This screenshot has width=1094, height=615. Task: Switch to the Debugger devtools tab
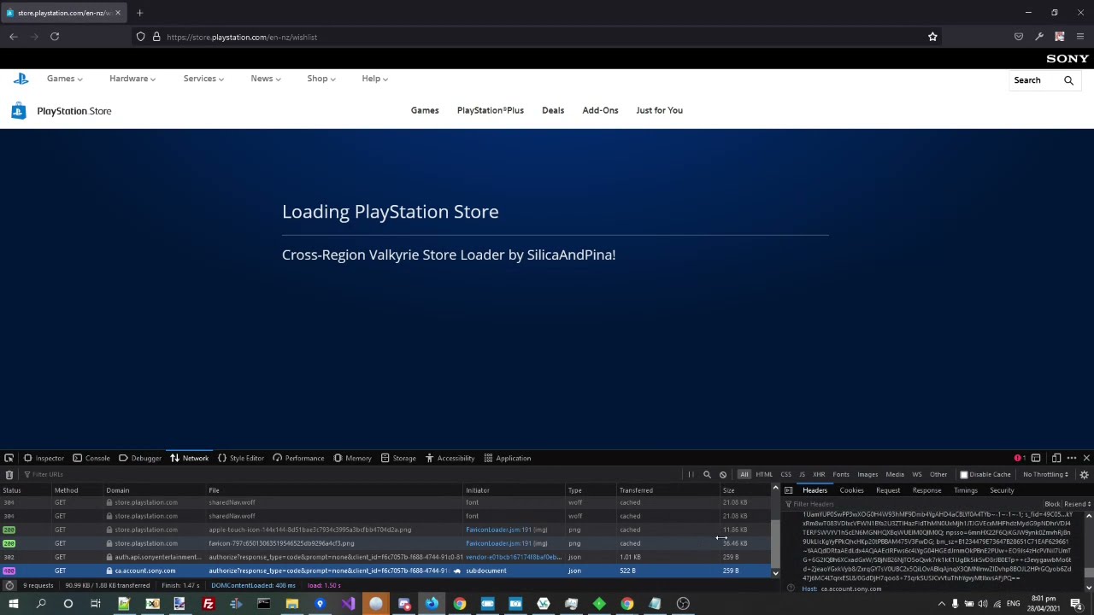(140, 458)
